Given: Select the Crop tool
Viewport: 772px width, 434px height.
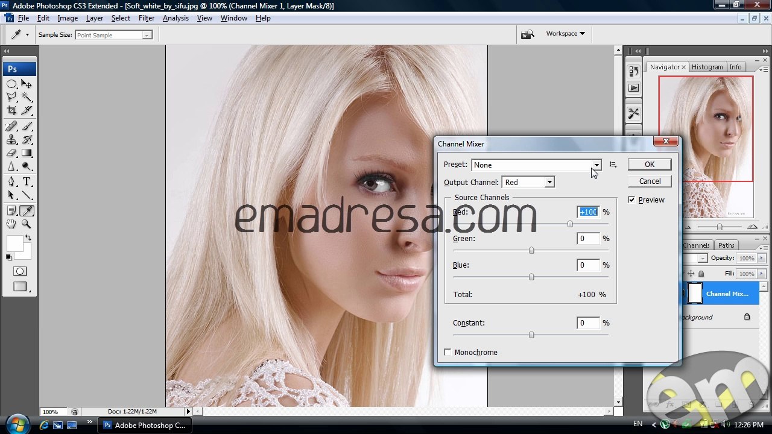Looking at the screenshot, I should [11, 110].
